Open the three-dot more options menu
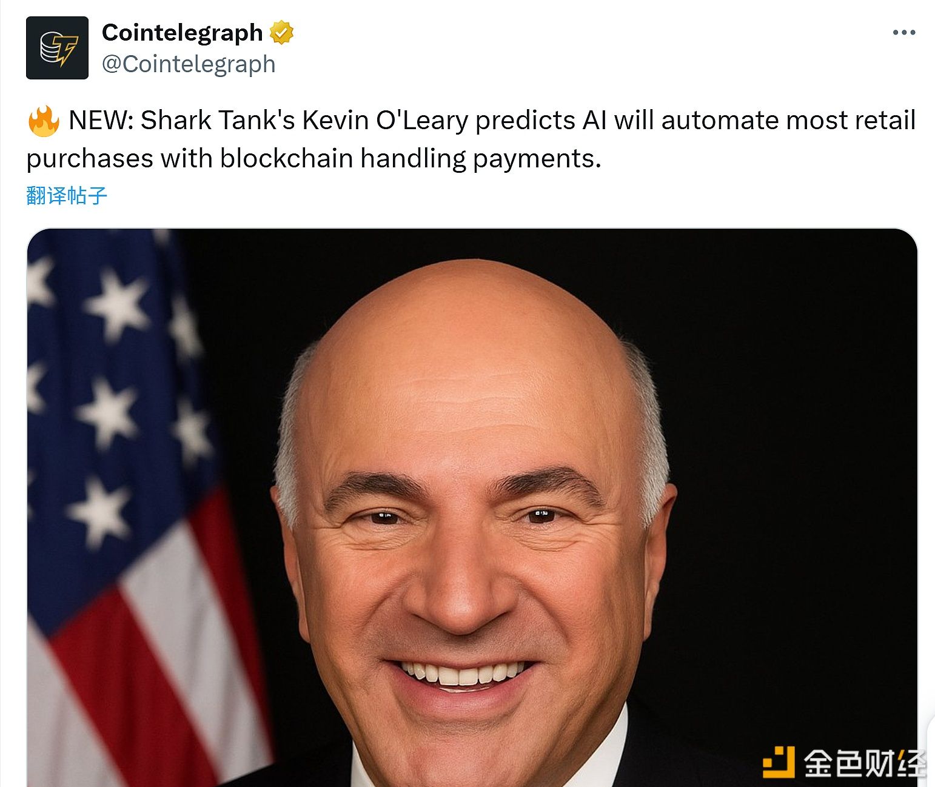Image resolution: width=935 pixels, height=787 pixels. [903, 33]
